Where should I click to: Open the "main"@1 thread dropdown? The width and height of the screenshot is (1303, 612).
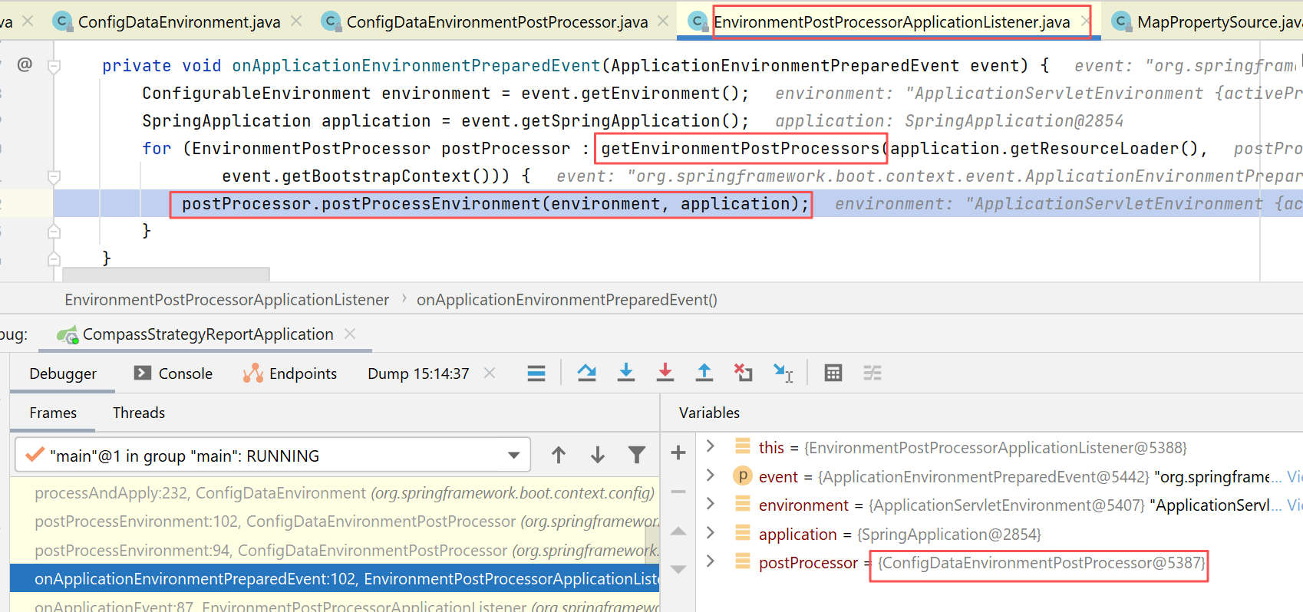click(x=513, y=456)
